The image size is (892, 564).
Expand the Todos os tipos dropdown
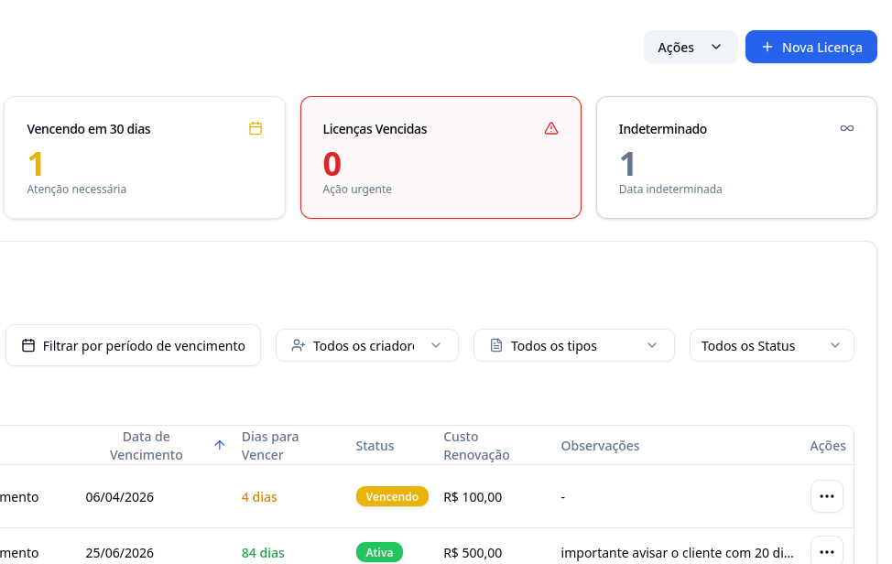pyautogui.click(x=573, y=345)
